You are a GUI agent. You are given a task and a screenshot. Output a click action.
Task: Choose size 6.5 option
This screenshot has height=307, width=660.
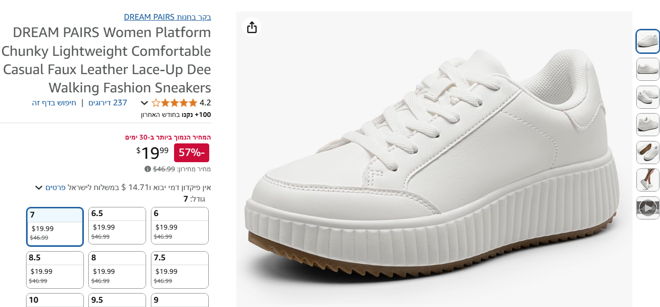pos(117,226)
